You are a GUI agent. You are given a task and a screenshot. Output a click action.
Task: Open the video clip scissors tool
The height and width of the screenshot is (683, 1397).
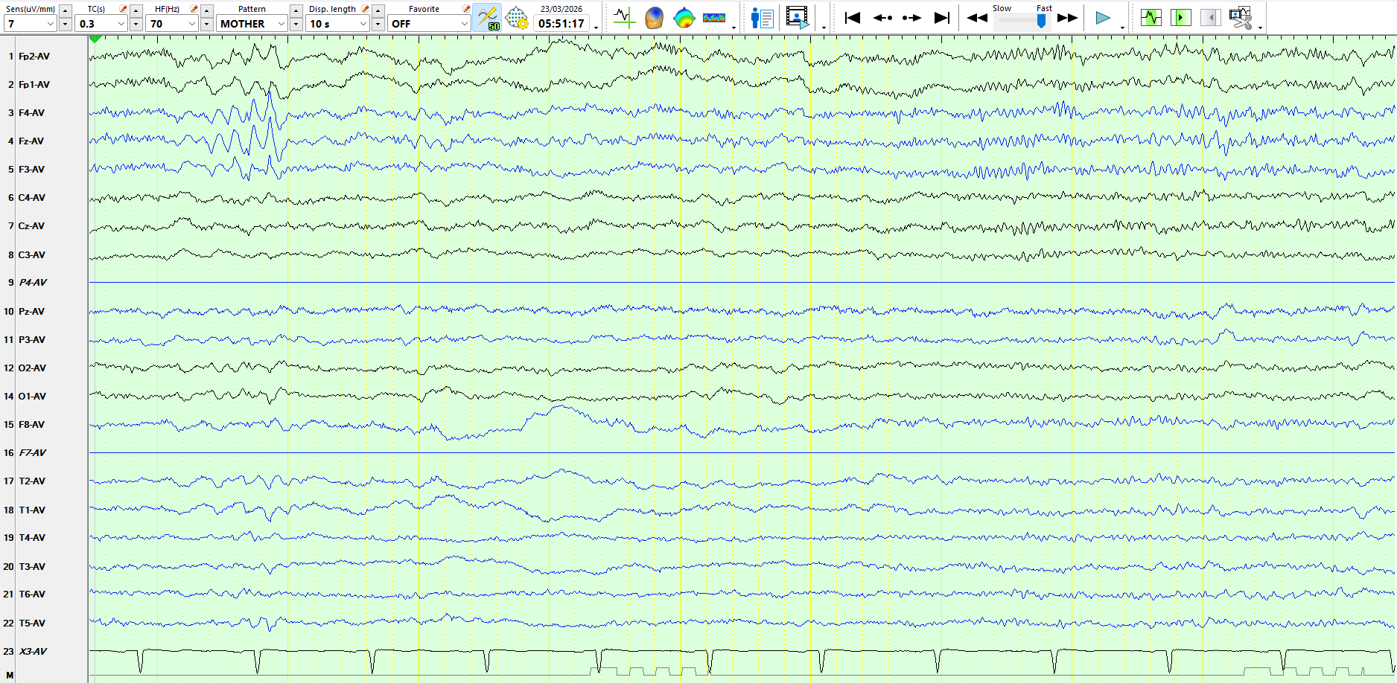[1241, 18]
